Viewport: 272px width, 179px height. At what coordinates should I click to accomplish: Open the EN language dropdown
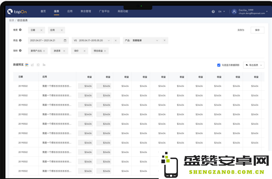coord(222,12)
